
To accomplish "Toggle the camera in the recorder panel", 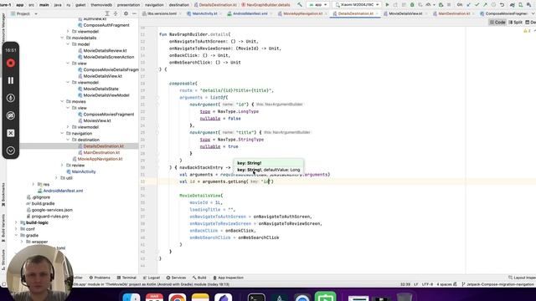I will (11, 115).
